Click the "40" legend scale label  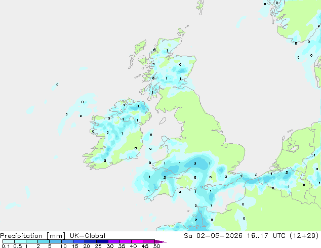click(133, 246)
